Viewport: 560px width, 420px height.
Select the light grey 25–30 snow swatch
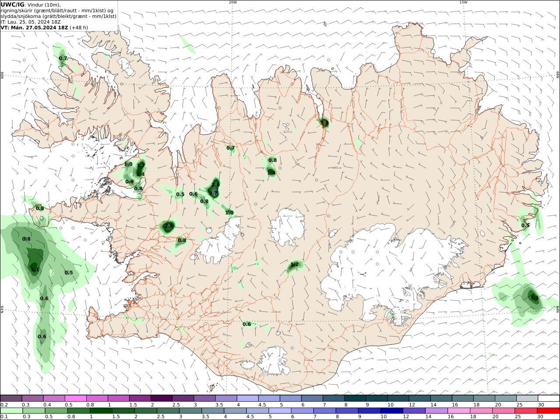[x=527, y=398]
